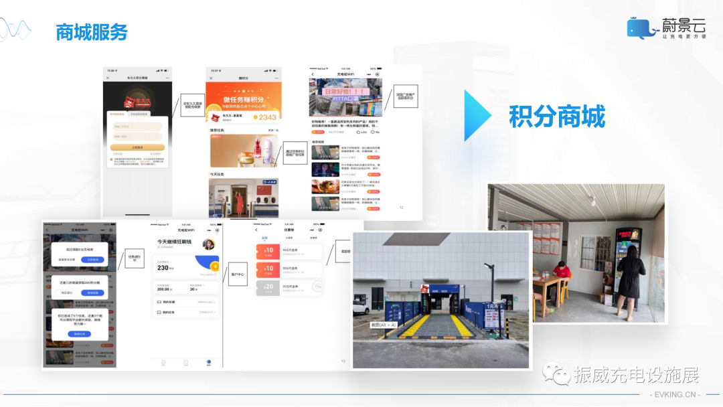
Task: Click the charging station entrance photo
Action: (x=440, y=300)
